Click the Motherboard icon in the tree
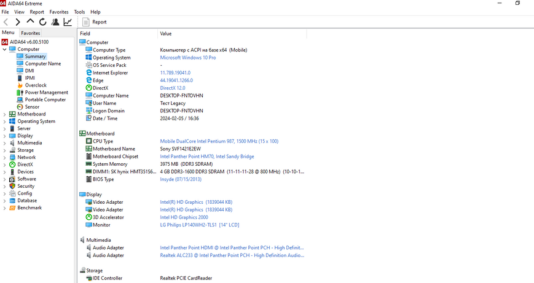The image size is (534, 283). tap(12, 114)
